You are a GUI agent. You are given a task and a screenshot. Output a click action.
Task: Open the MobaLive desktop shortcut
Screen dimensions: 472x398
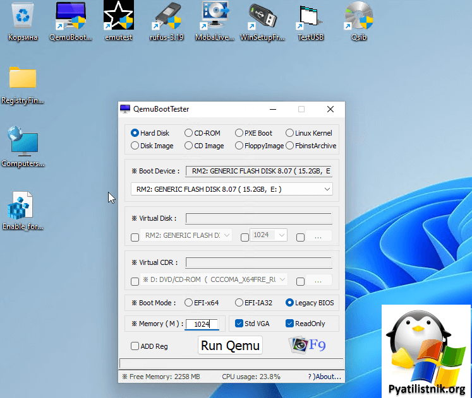tap(214, 21)
